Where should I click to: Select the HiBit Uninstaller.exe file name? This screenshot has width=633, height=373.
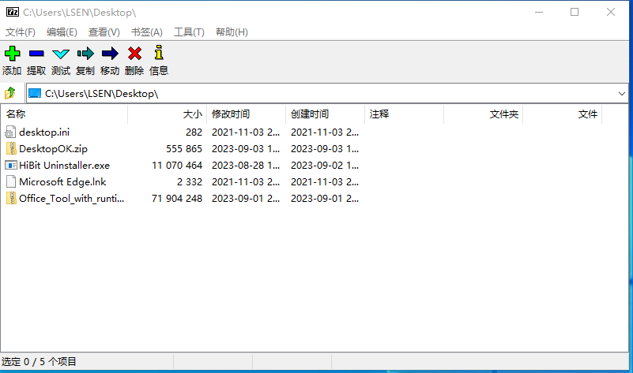(65, 165)
